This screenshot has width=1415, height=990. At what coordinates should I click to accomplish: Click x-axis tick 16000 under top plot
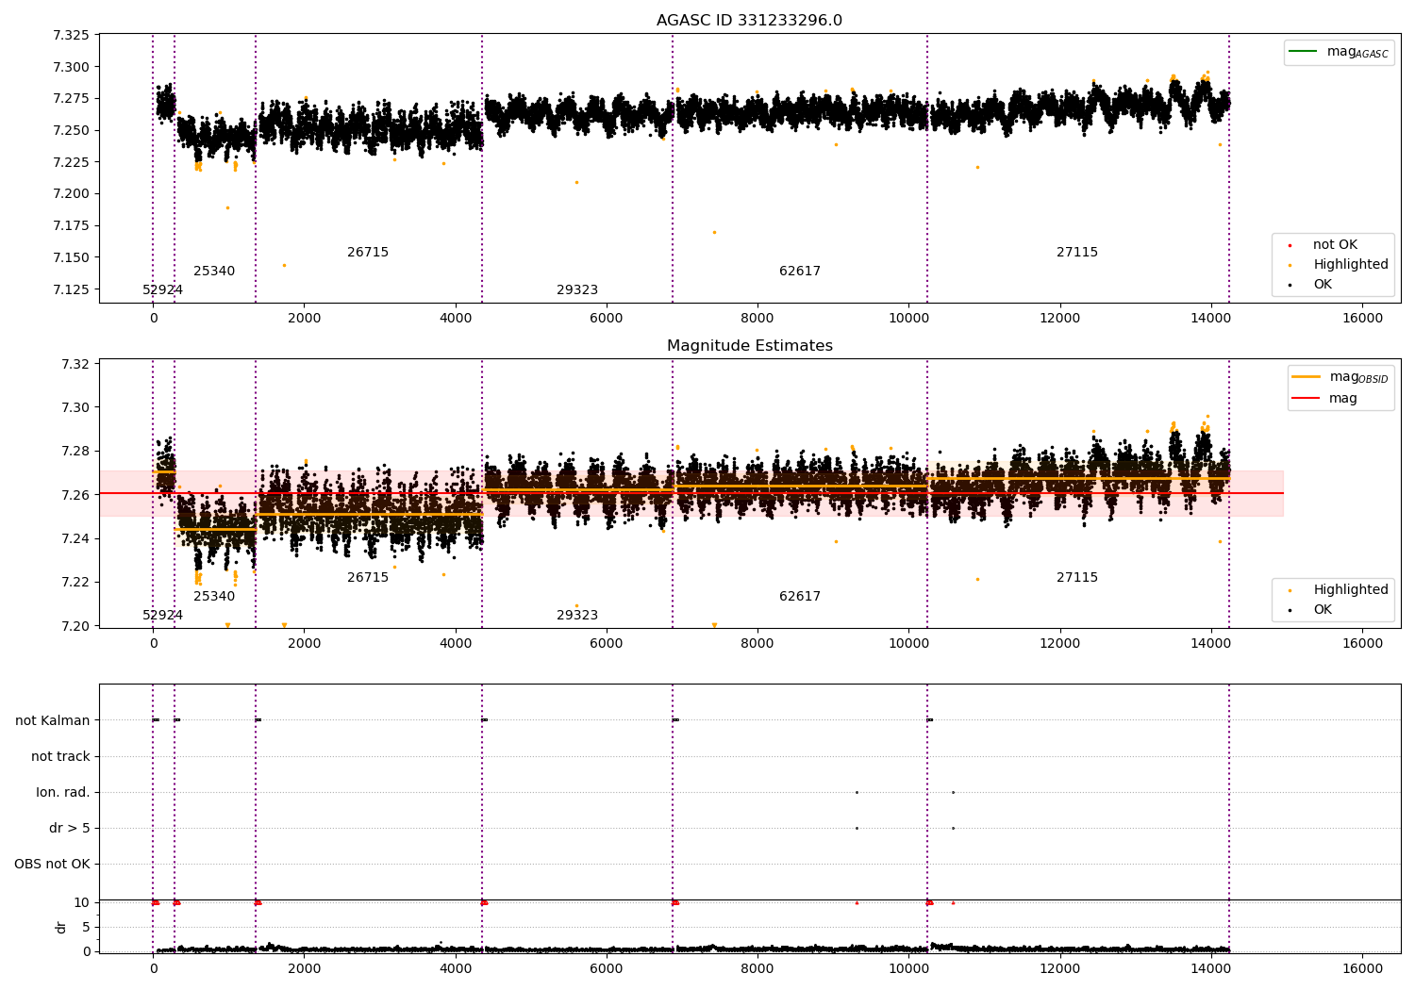[1362, 319]
